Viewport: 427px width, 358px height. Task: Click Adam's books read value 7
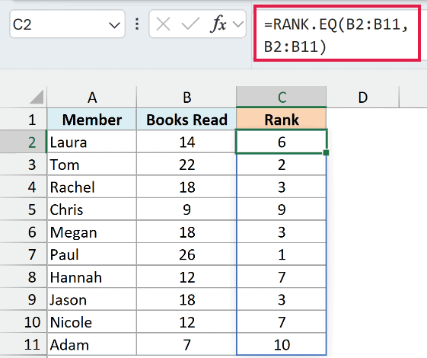tap(186, 344)
